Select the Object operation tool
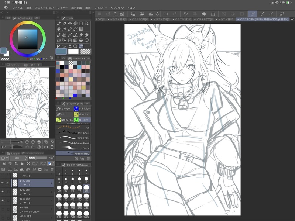 click(86, 24)
